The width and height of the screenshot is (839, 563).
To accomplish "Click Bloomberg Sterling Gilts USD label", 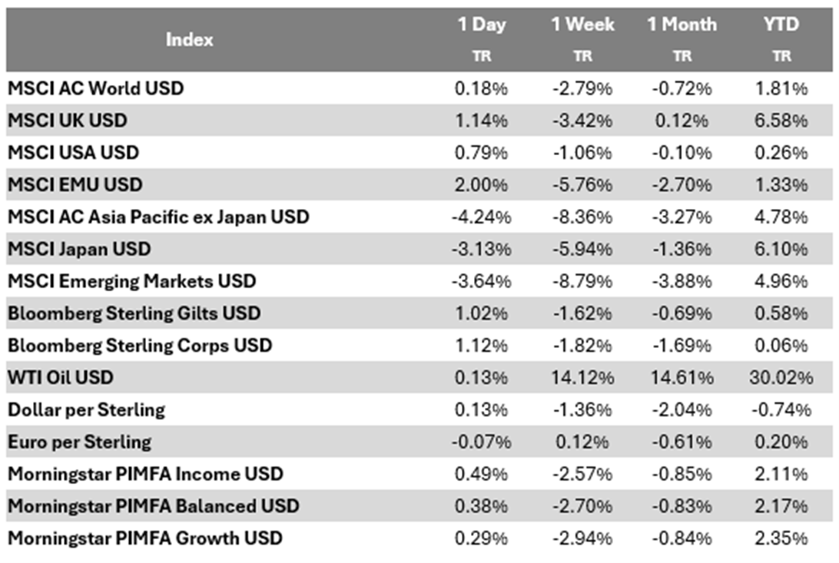I will [134, 314].
